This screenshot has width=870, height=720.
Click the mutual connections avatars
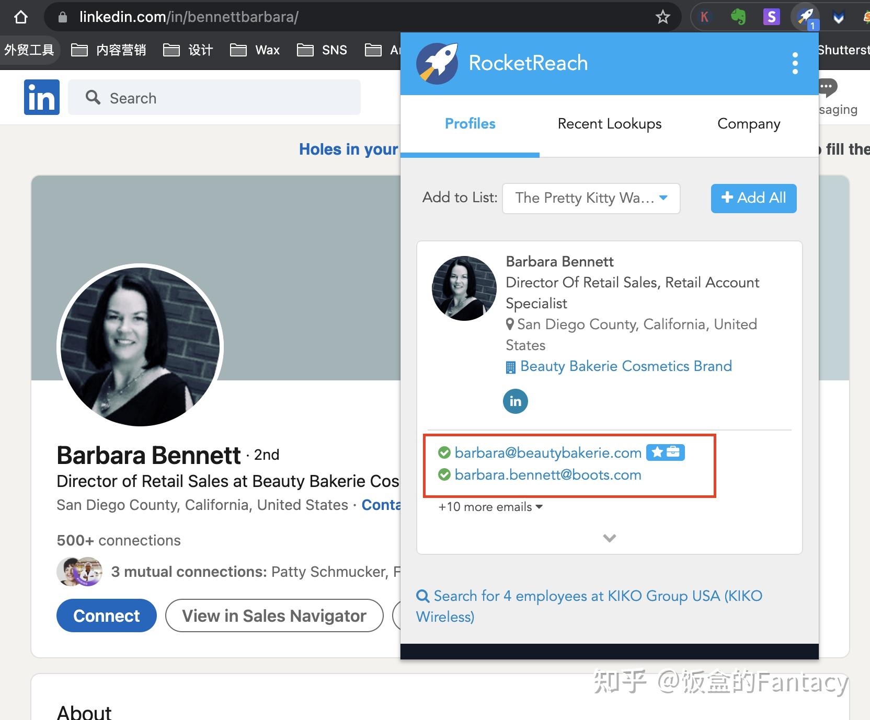point(79,572)
